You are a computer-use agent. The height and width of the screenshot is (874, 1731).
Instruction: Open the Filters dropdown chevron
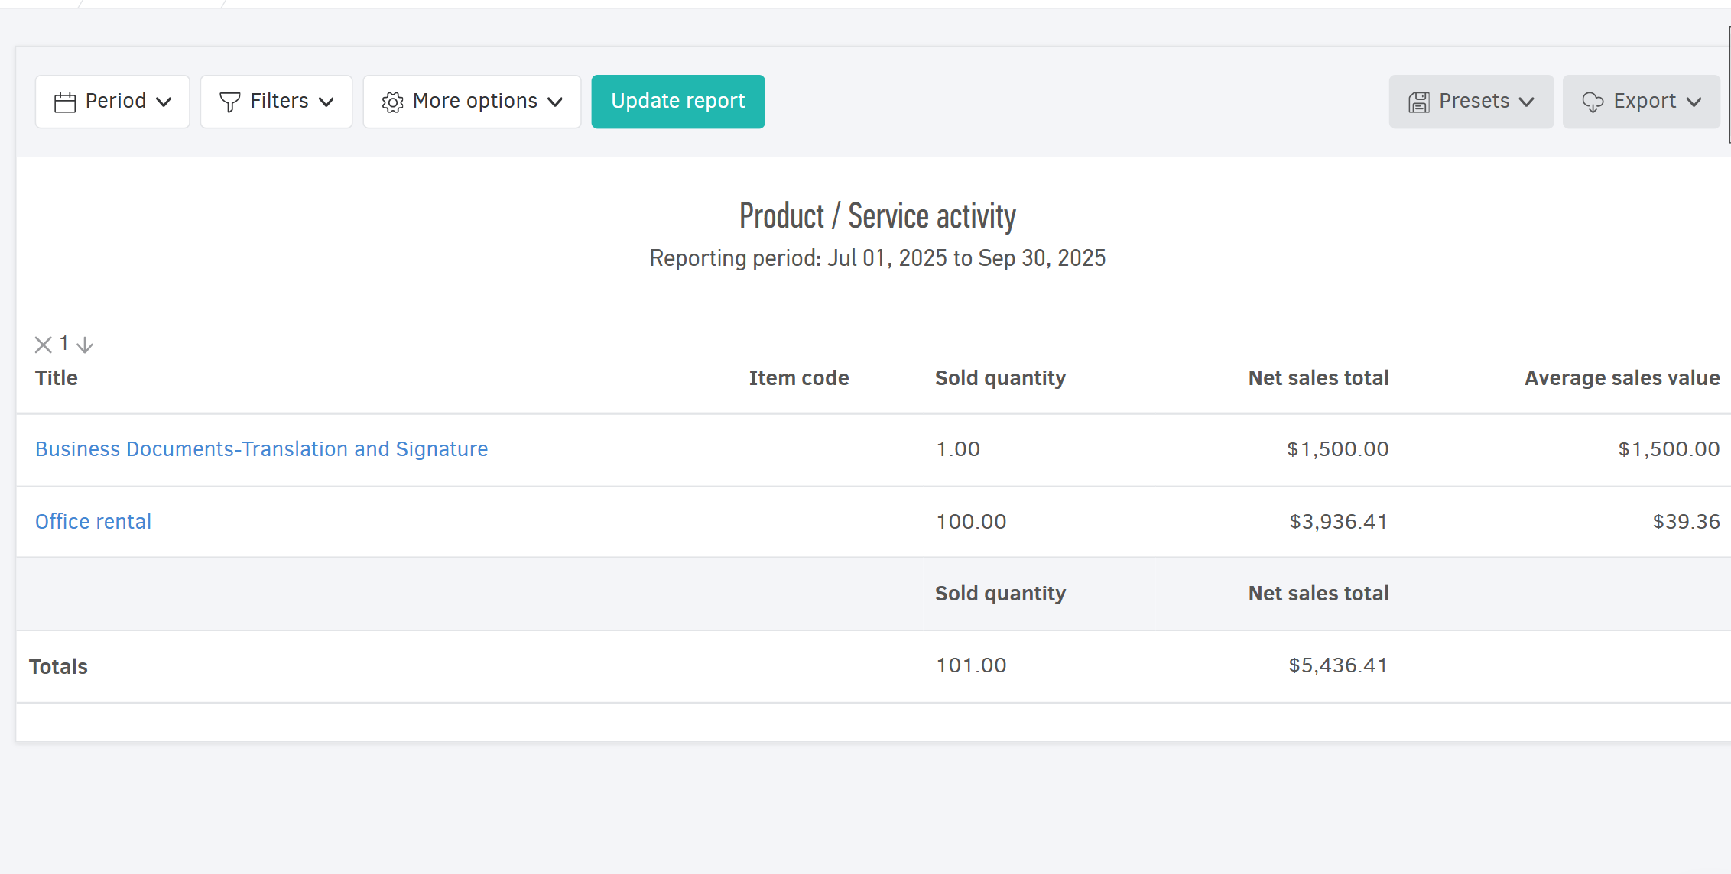click(326, 102)
